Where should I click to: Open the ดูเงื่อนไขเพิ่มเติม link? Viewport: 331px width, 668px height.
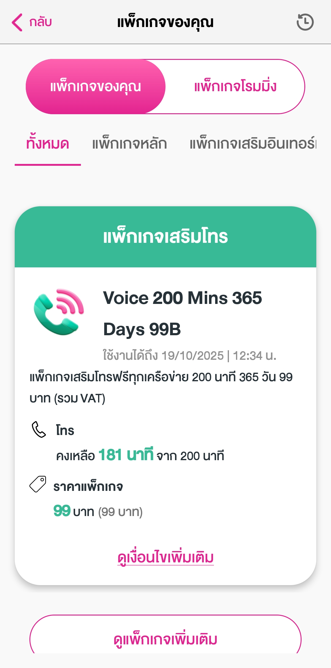(x=165, y=557)
